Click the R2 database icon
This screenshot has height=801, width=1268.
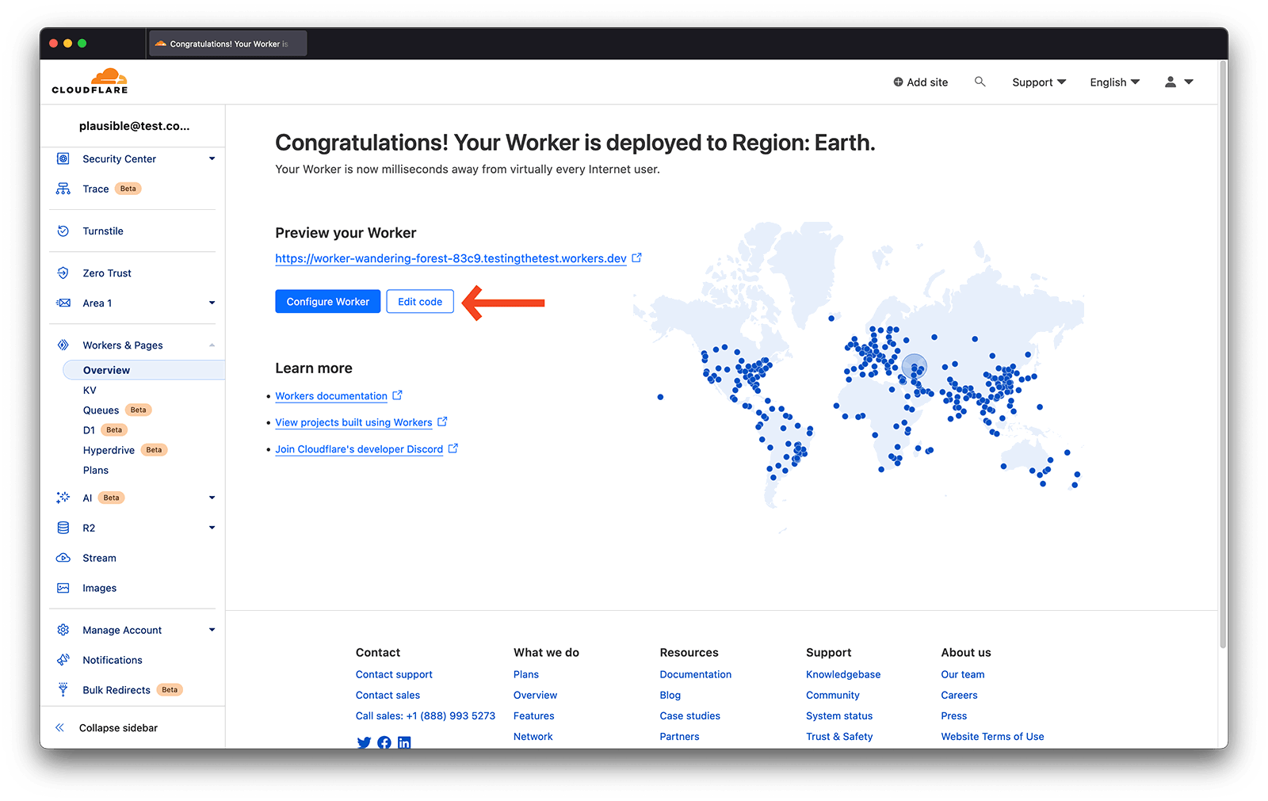[x=63, y=528]
